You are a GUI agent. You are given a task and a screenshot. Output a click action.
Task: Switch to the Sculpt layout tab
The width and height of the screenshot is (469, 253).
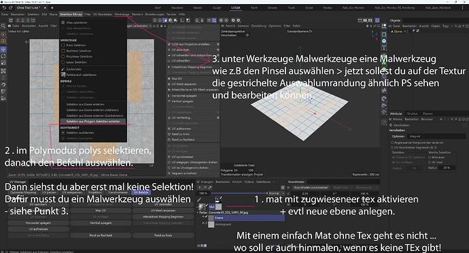[x=217, y=7]
